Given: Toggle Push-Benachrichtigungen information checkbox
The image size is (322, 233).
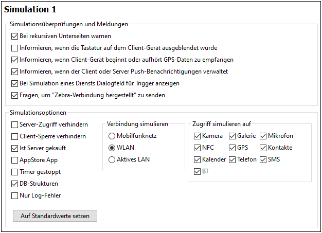Looking at the screenshot, I should [x=14, y=71].
